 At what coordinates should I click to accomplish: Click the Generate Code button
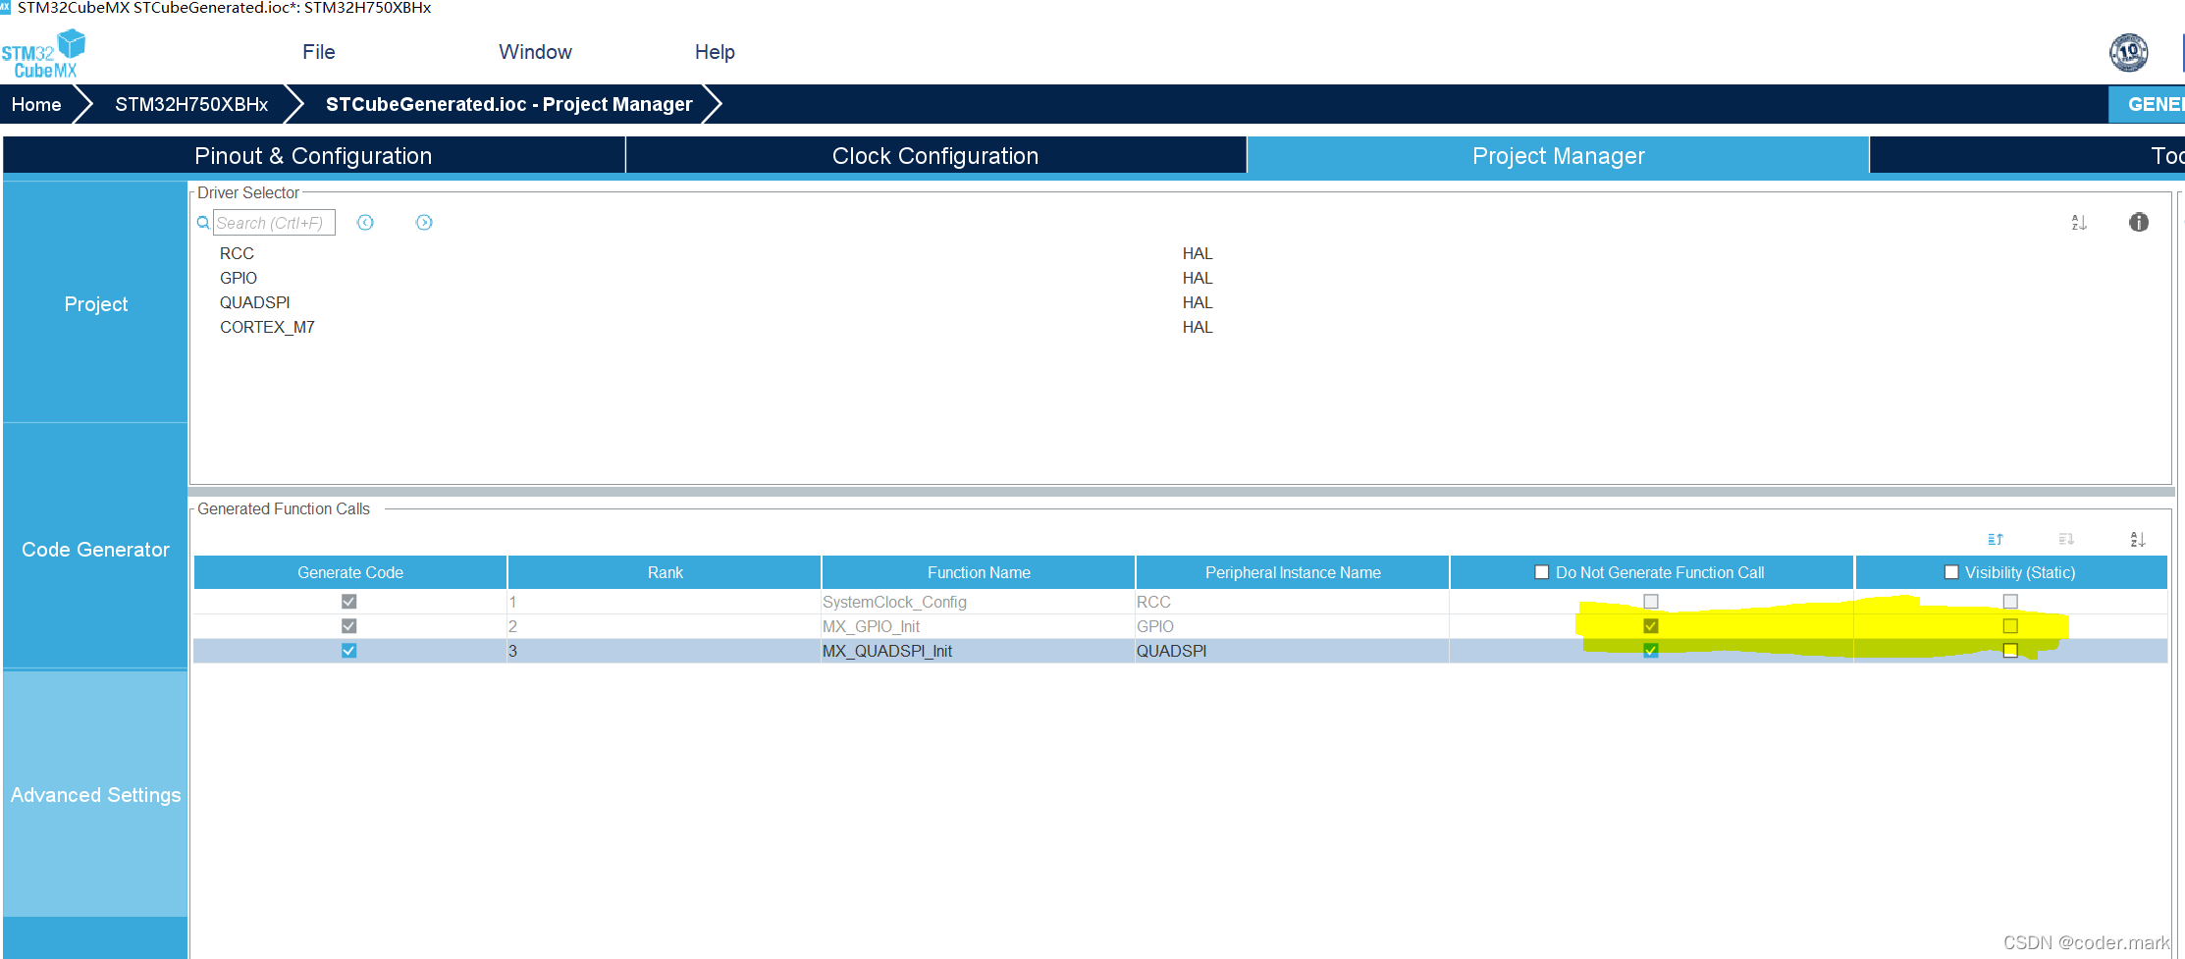click(2147, 104)
